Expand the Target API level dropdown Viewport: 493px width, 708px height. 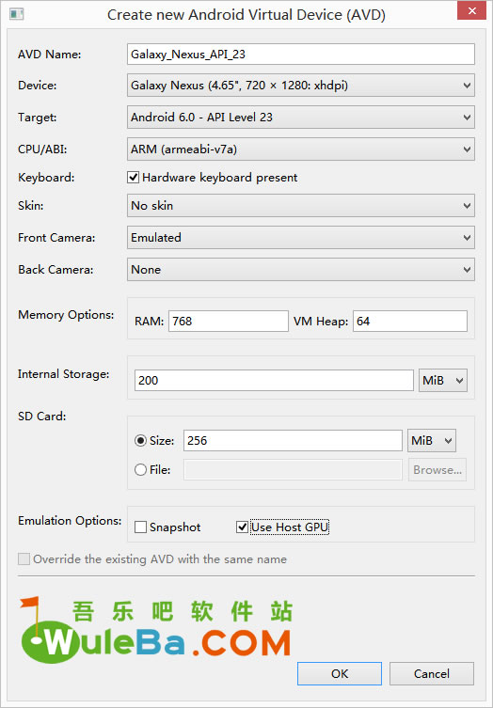point(301,117)
